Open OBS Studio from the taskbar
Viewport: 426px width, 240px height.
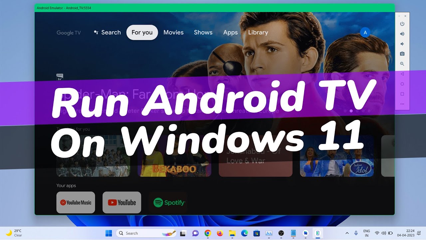coord(281,233)
